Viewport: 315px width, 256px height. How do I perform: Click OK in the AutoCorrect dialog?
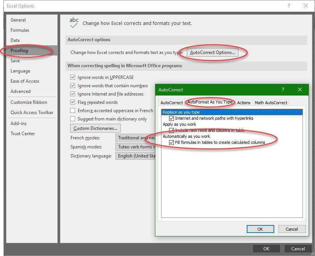pyautogui.click(x=260, y=229)
